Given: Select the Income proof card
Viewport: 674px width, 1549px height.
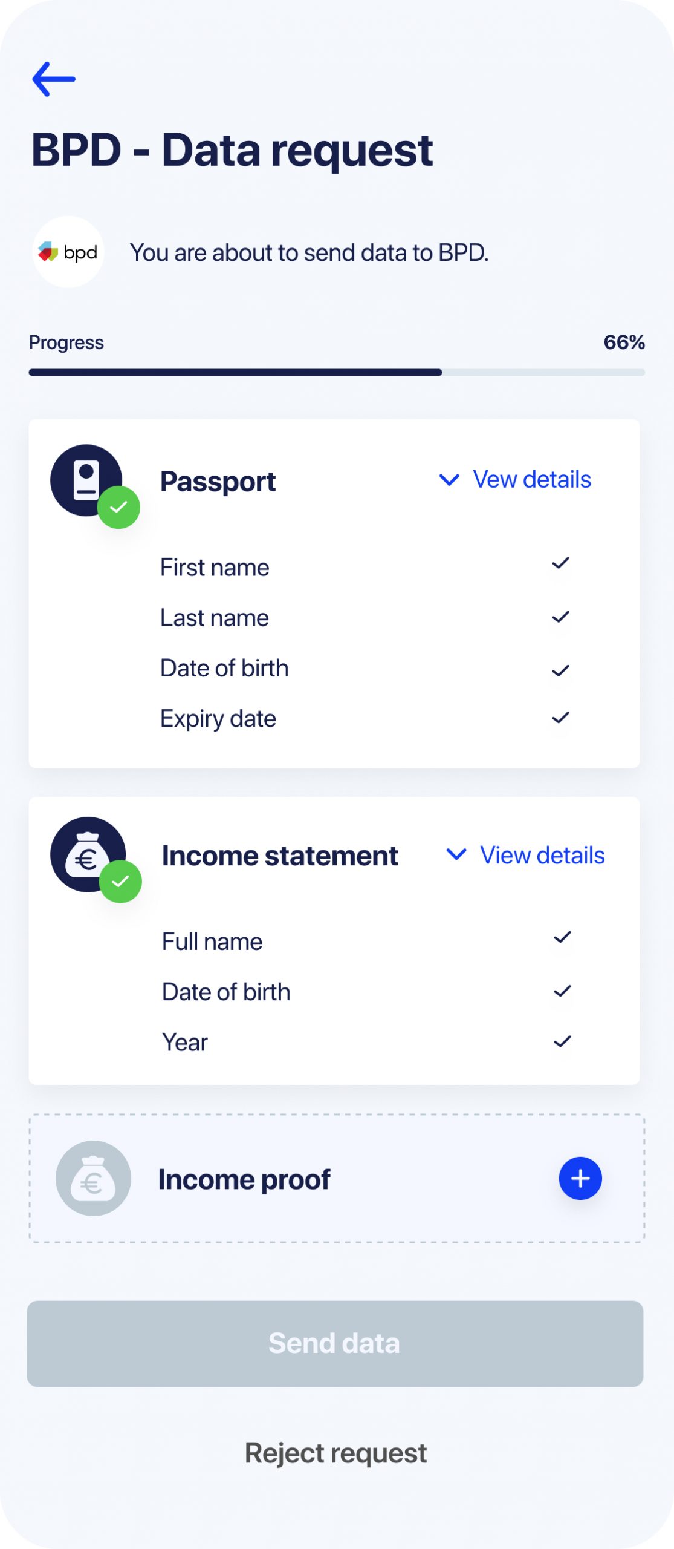Looking at the screenshot, I should (337, 1178).
